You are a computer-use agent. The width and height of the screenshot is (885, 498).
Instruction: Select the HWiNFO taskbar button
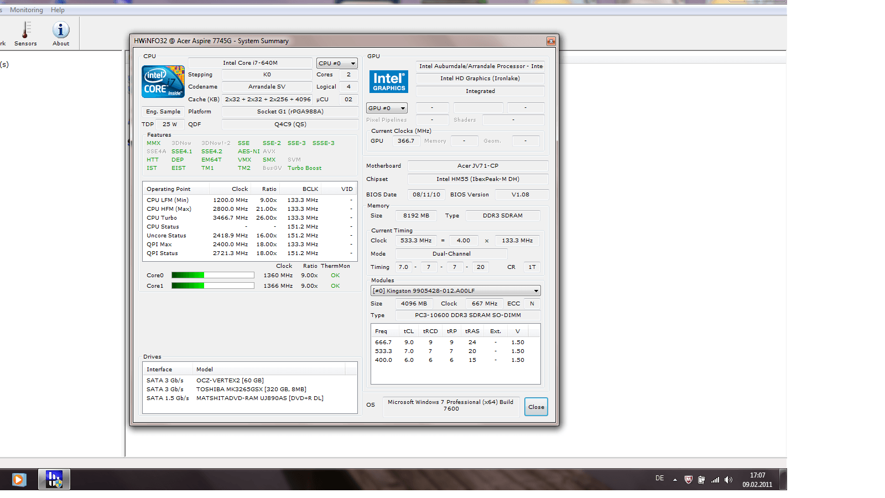click(54, 479)
